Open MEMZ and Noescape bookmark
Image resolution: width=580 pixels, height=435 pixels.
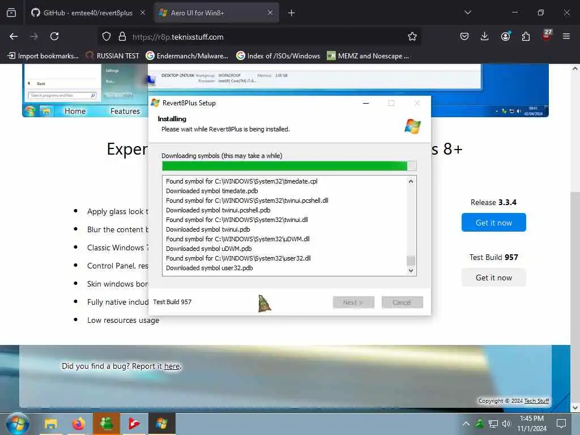[x=368, y=56]
